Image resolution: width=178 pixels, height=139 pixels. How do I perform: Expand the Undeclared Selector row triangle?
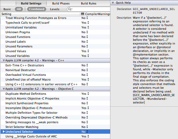(3, 132)
